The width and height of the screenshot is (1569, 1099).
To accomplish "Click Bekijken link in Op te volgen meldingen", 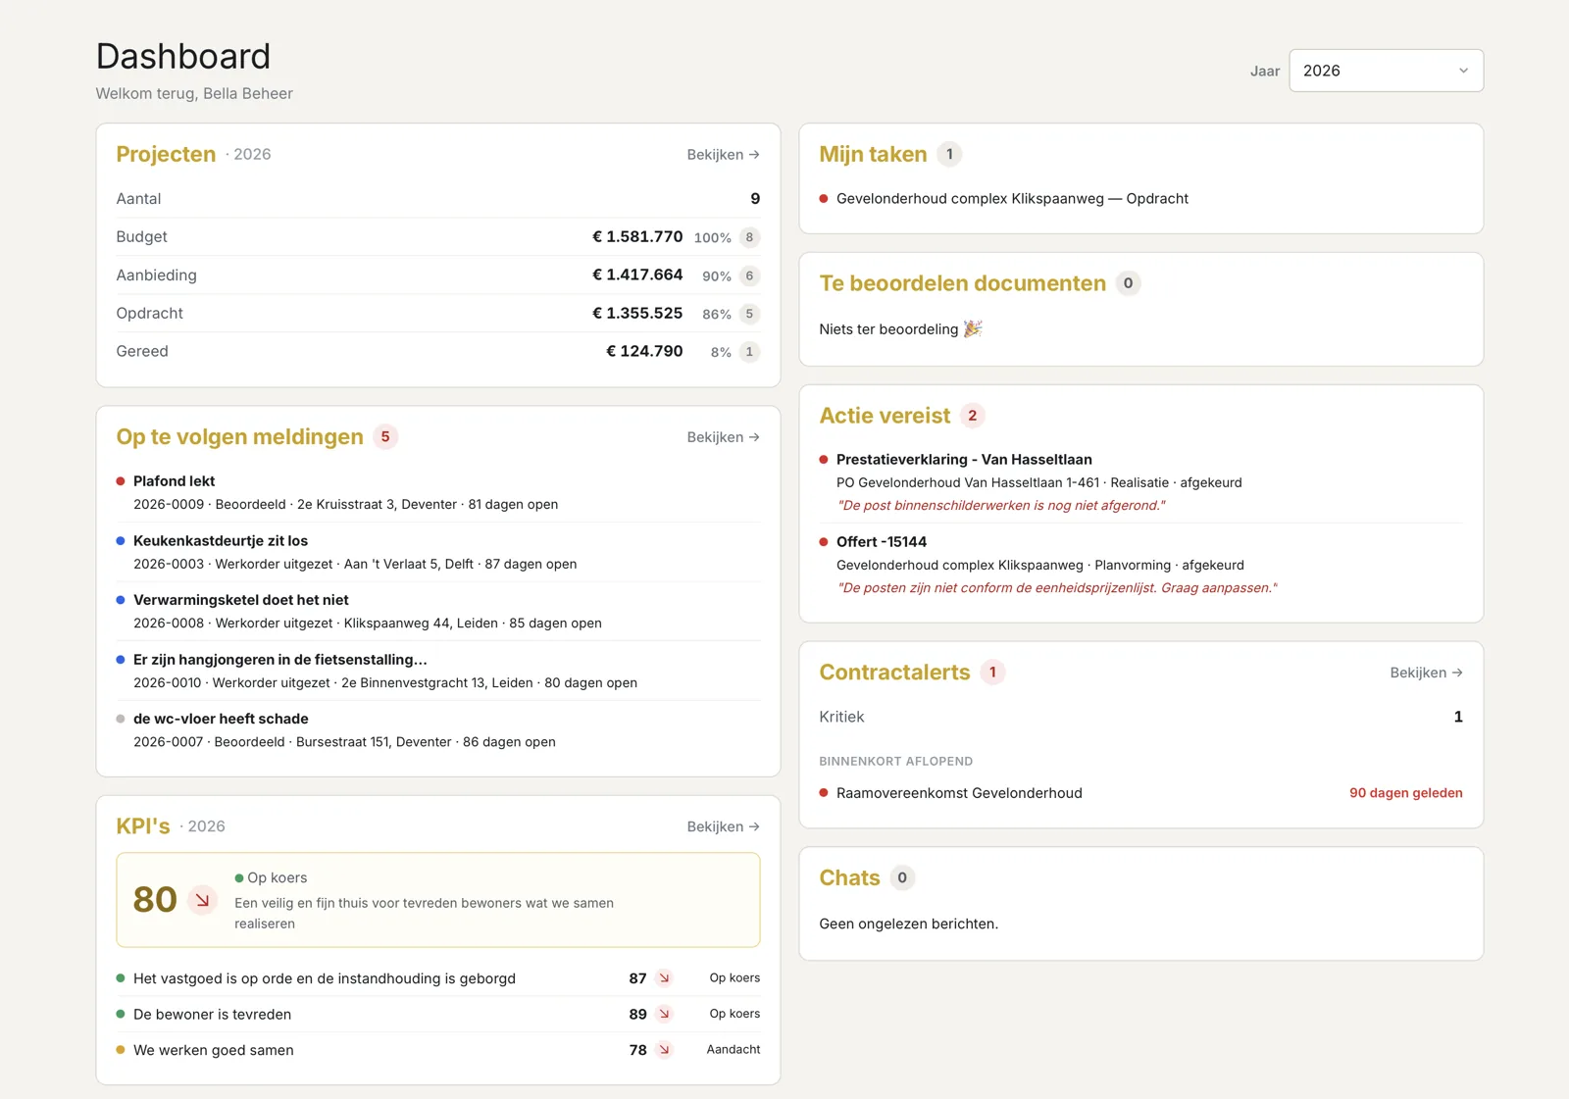I will [x=724, y=437].
